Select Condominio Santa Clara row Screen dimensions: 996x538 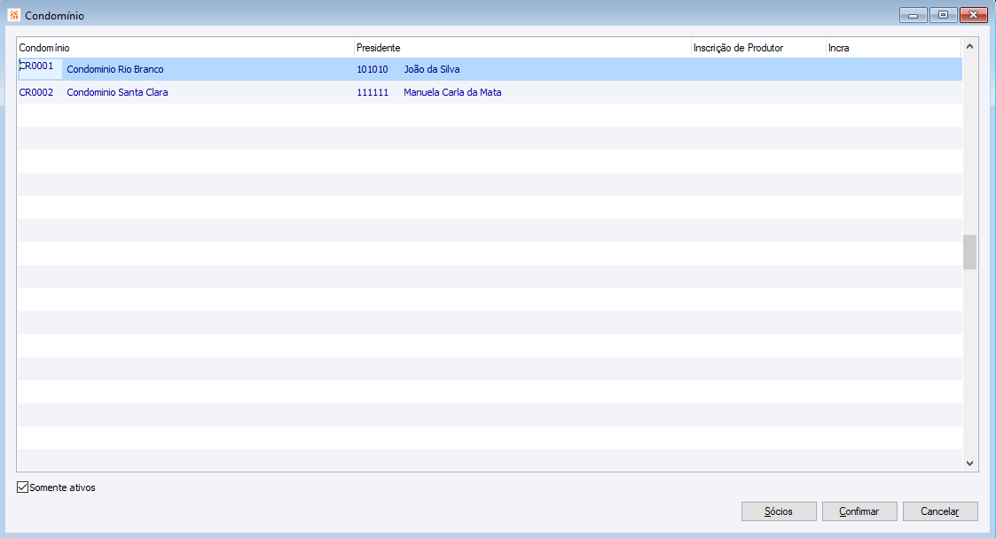tap(489, 92)
